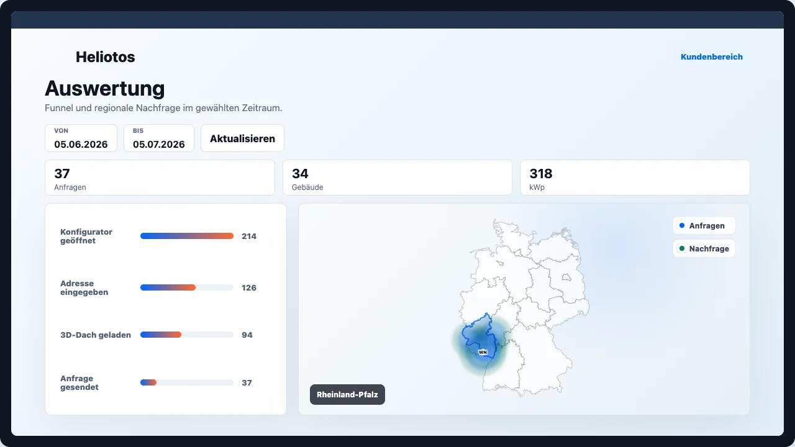
Task: Click the Bis date field 05.07.2026
Action: click(159, 138)
